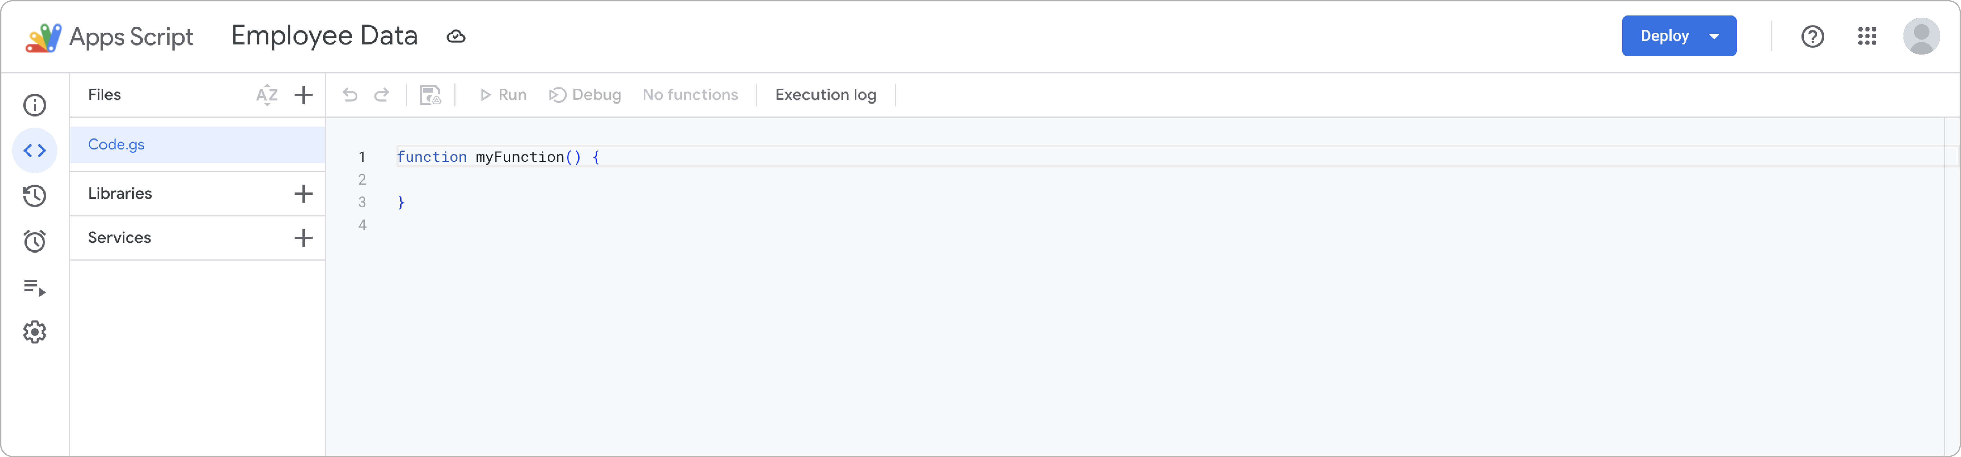
Task: Select the Code.gs file
Action: click(116, 145)
